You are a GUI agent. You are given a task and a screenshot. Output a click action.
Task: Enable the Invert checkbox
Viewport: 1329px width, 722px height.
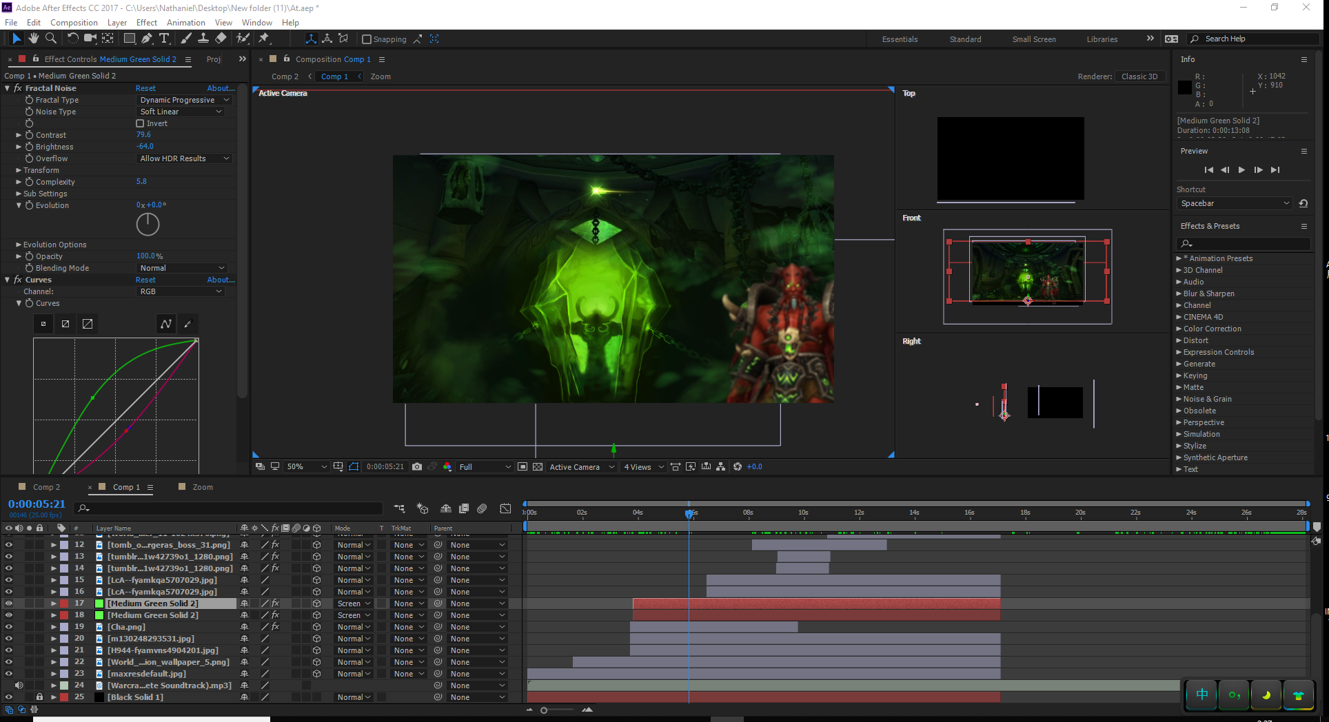coord(140,123)
